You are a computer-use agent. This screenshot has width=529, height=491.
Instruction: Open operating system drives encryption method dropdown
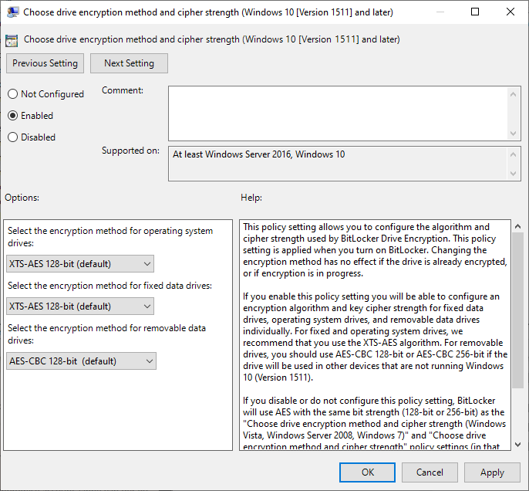[80, 264]
